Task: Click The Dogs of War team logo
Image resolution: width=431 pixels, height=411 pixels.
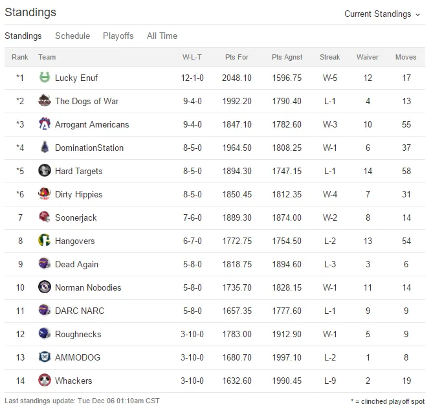Action: [x=44, y=100]
